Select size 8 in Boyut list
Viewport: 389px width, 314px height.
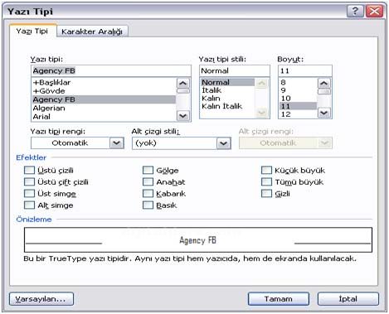click(x=298, y=82)
